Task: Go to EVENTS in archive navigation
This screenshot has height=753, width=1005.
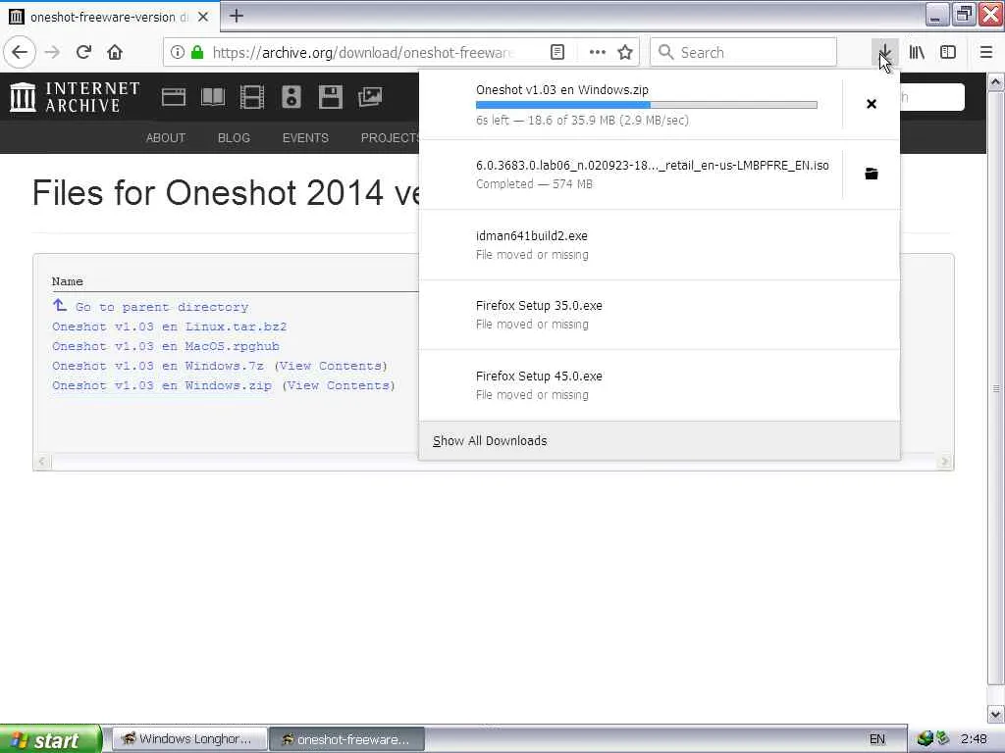Action: point(306,138)
